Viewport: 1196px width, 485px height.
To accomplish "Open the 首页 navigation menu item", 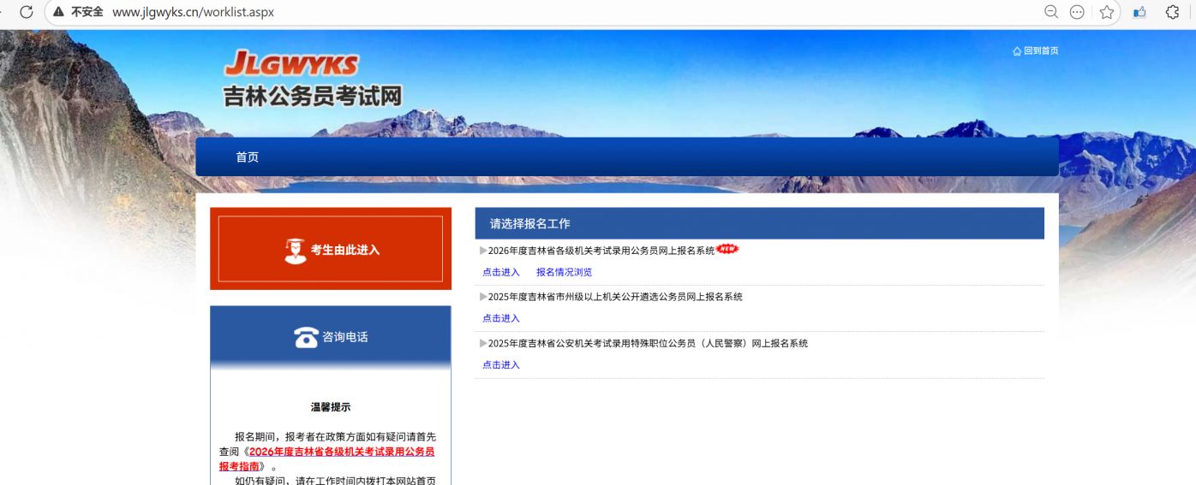I will (248, 157).
